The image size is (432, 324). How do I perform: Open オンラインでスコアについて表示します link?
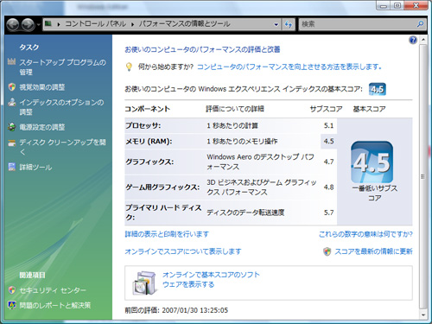click(x=183, y=251)
